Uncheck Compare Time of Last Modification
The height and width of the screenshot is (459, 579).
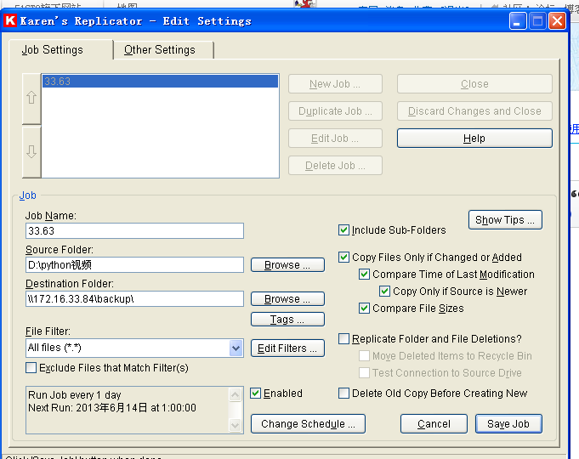point(364,274)
